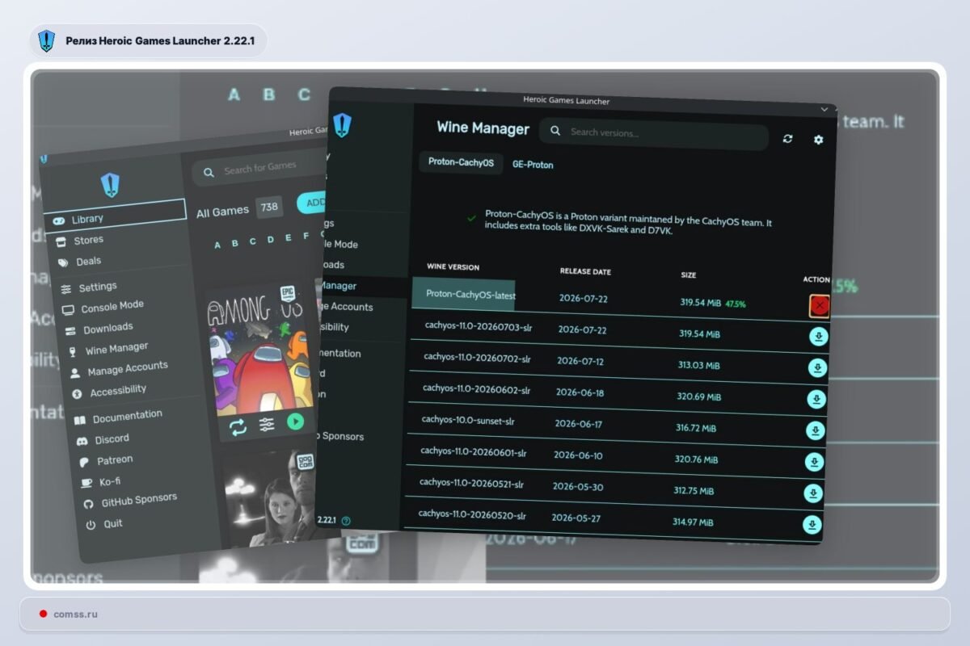Open Stores in the left sidebar
Screen dimensions: 970x646
point(89,240)
